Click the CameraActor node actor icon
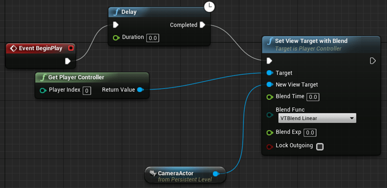The height and width of the screenshot is (188, 387). point(153,173)
